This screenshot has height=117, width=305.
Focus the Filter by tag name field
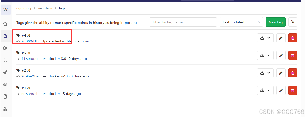(x=183, y=22)
